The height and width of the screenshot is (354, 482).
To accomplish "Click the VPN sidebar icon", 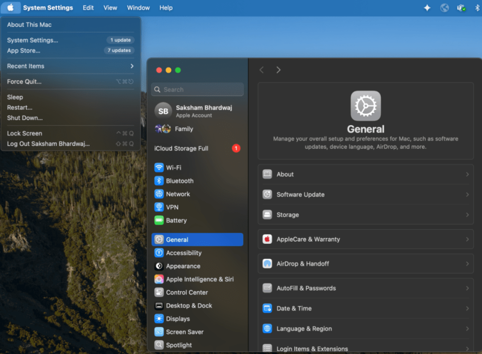I will (159, 207).
